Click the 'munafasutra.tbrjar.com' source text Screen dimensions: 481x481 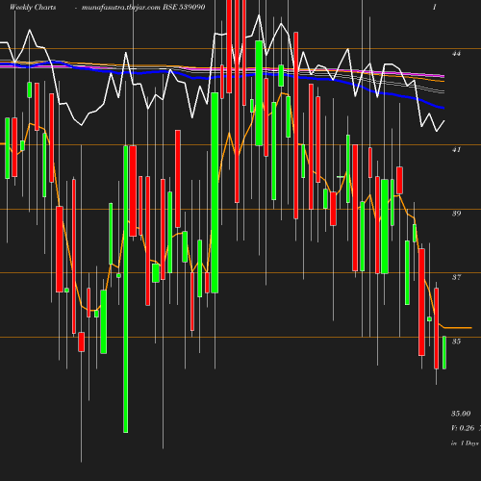121,7
